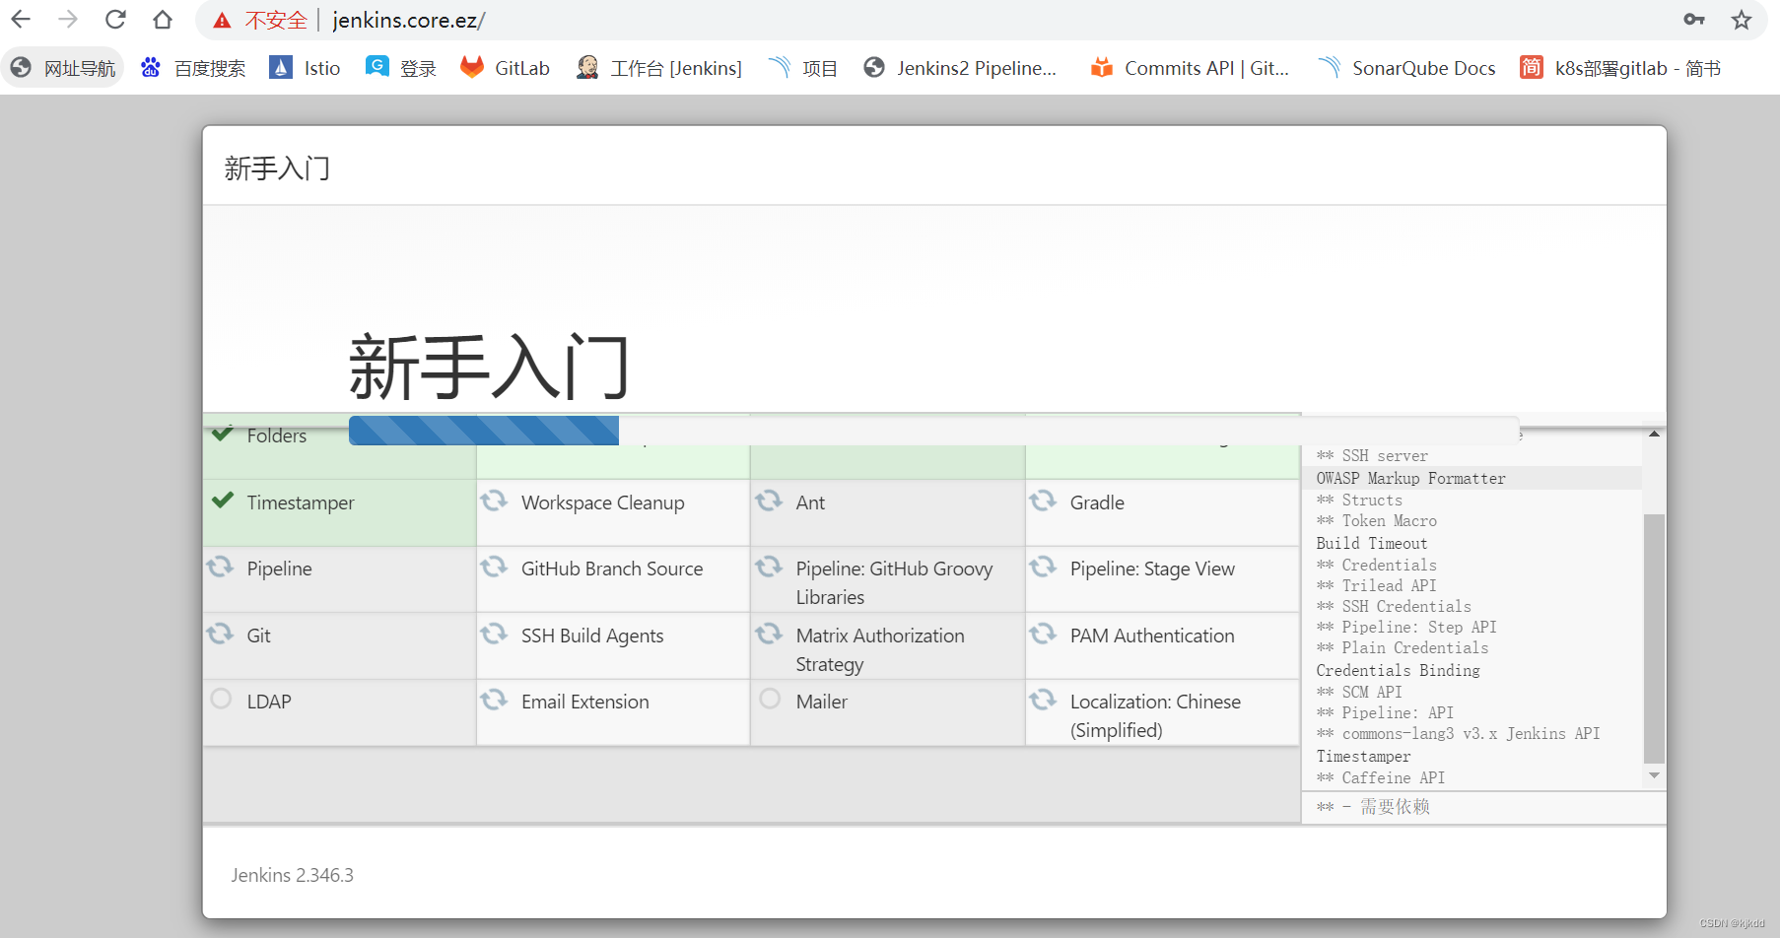The height and width of the screenshot is (938, 1780).
Task: Click the browser forward arrow
Action: point(68,20)
